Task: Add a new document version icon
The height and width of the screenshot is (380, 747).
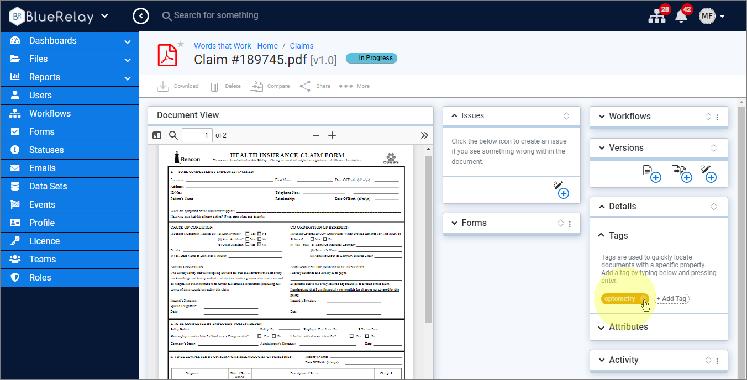Action: point(652,173)
